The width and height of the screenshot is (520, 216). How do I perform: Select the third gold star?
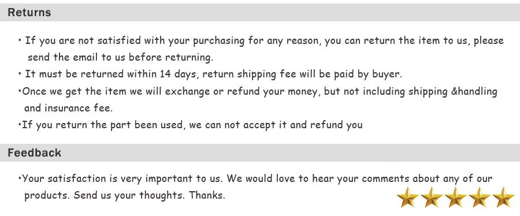point(455,197)
